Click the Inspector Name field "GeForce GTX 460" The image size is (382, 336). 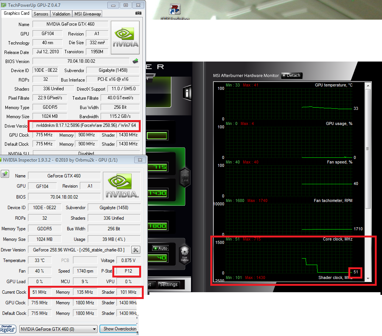tap(64, 176)
